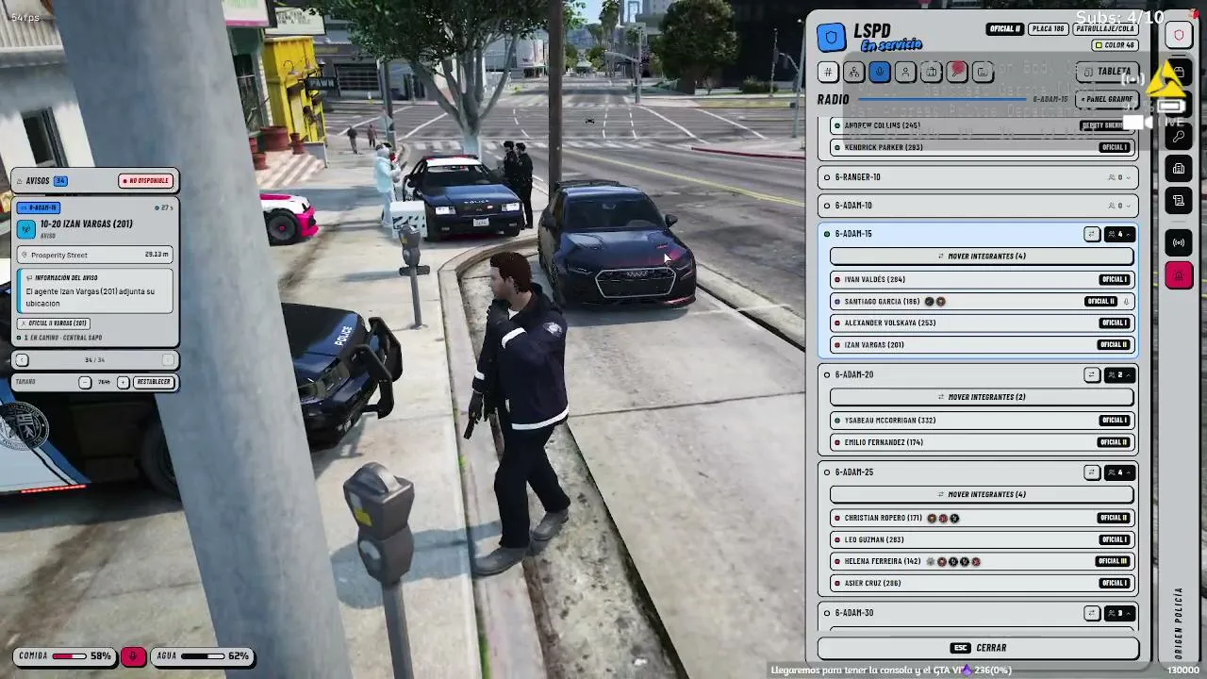
Task: Open the red shield sidebar icon
Action: click(1179, 36)
